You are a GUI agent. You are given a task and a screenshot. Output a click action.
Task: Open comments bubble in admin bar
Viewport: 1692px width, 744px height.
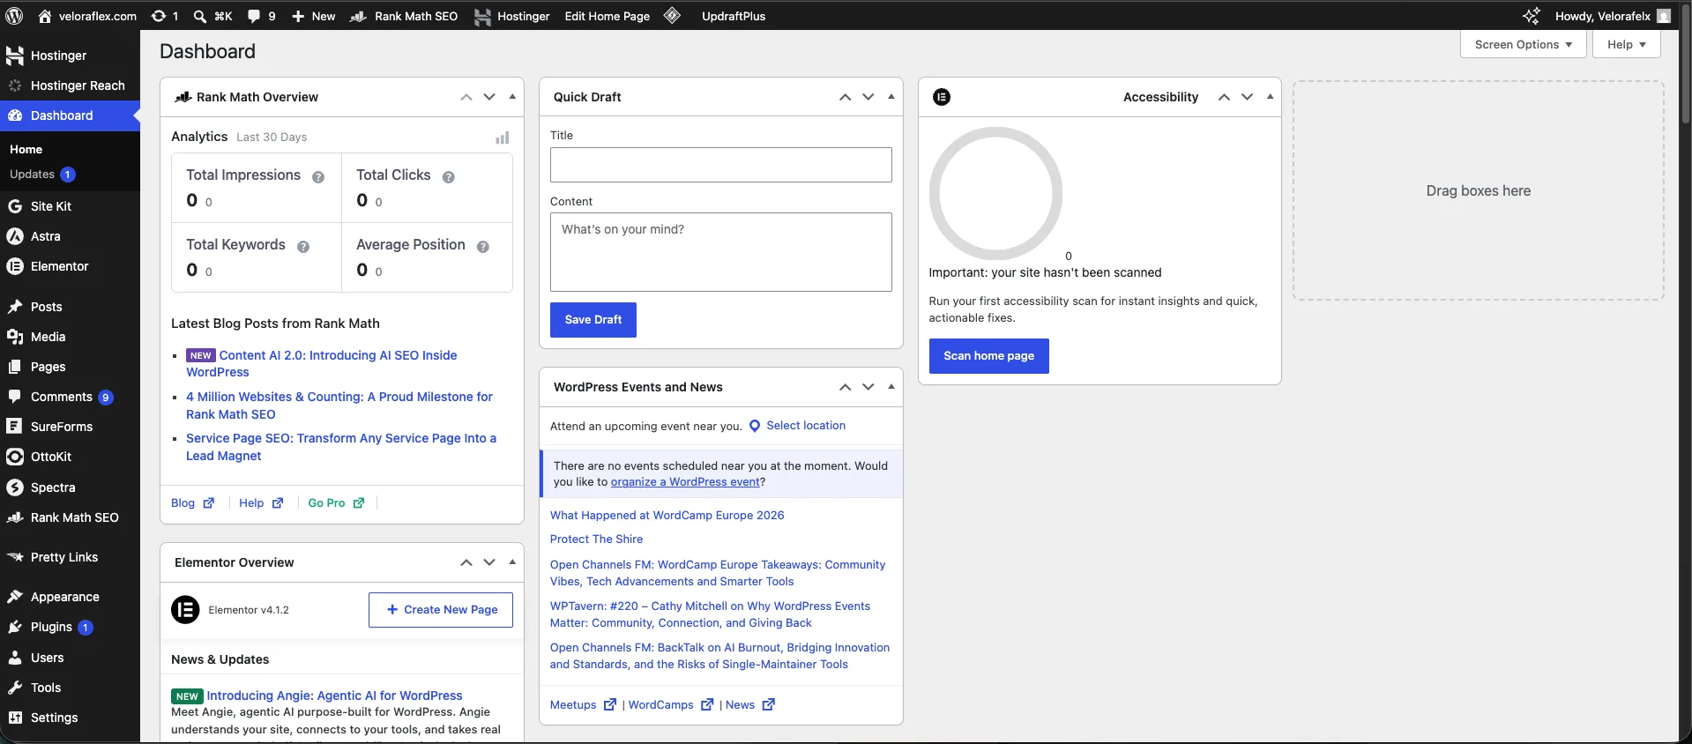[262, 16]
